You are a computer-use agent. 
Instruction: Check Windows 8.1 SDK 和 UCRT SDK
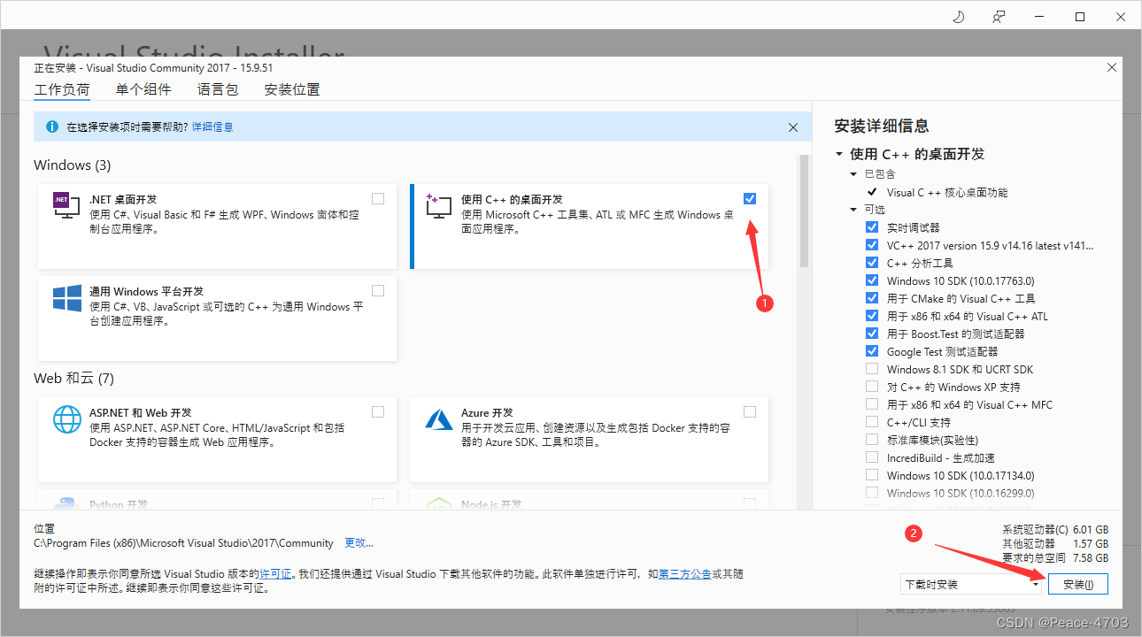pos(872,369)
